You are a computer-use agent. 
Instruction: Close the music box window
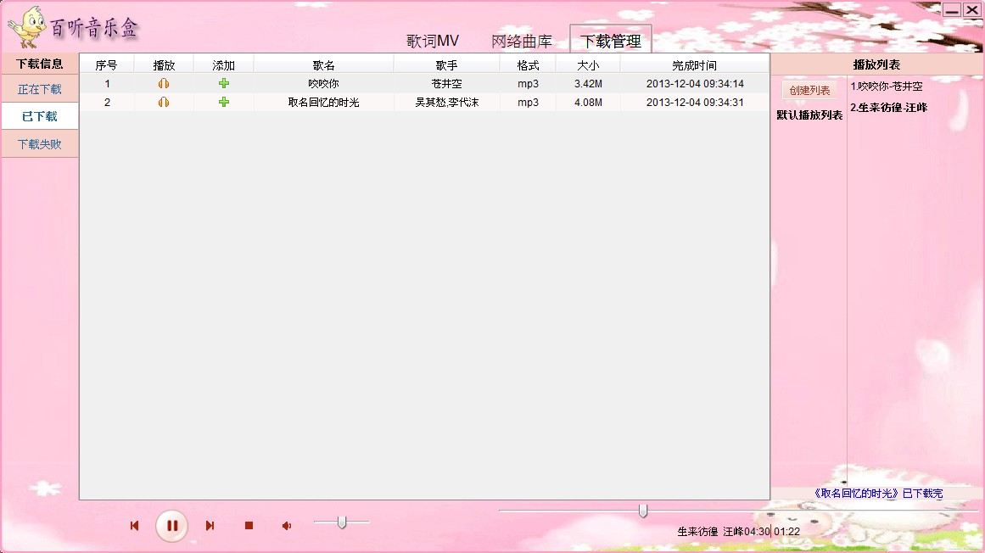click(971, 9)
